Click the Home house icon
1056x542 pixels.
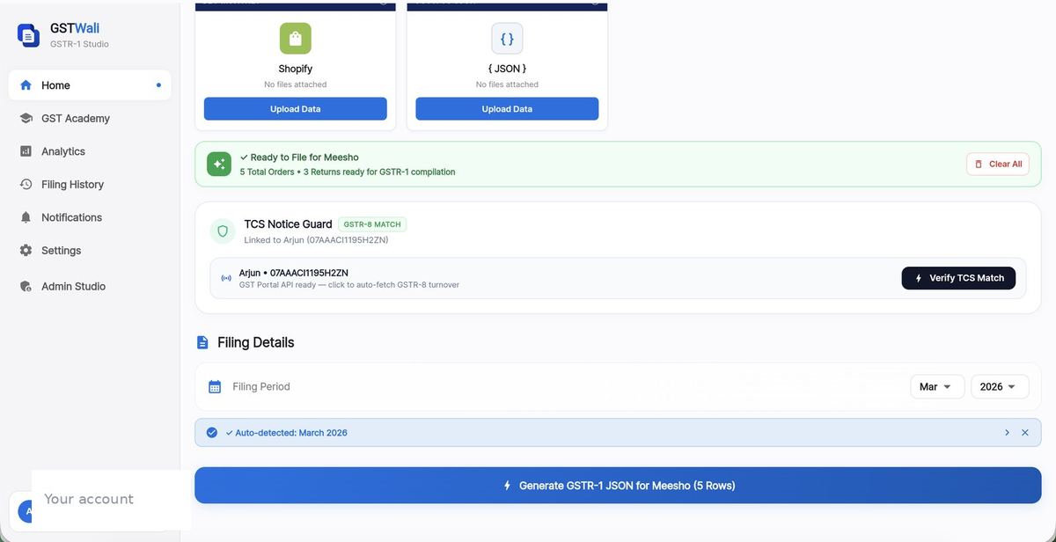pyautogui.click(x=26, y=85)
